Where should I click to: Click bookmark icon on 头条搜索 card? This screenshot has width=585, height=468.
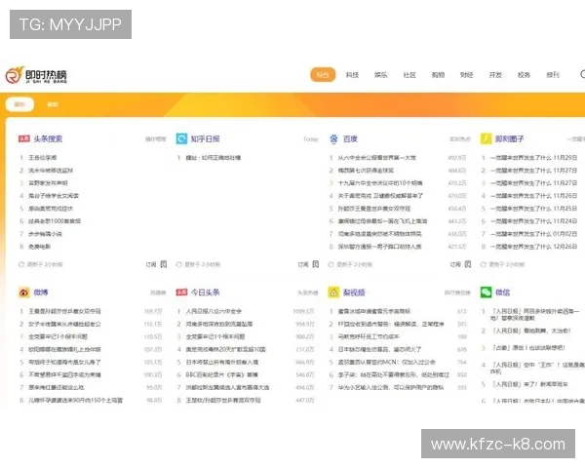(x=164, y=264)
